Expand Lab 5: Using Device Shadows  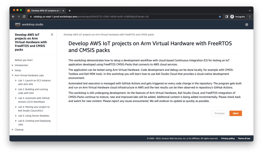click(x=16, y=116)
